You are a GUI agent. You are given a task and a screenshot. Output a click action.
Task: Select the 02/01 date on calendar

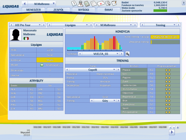pos(95,127)
